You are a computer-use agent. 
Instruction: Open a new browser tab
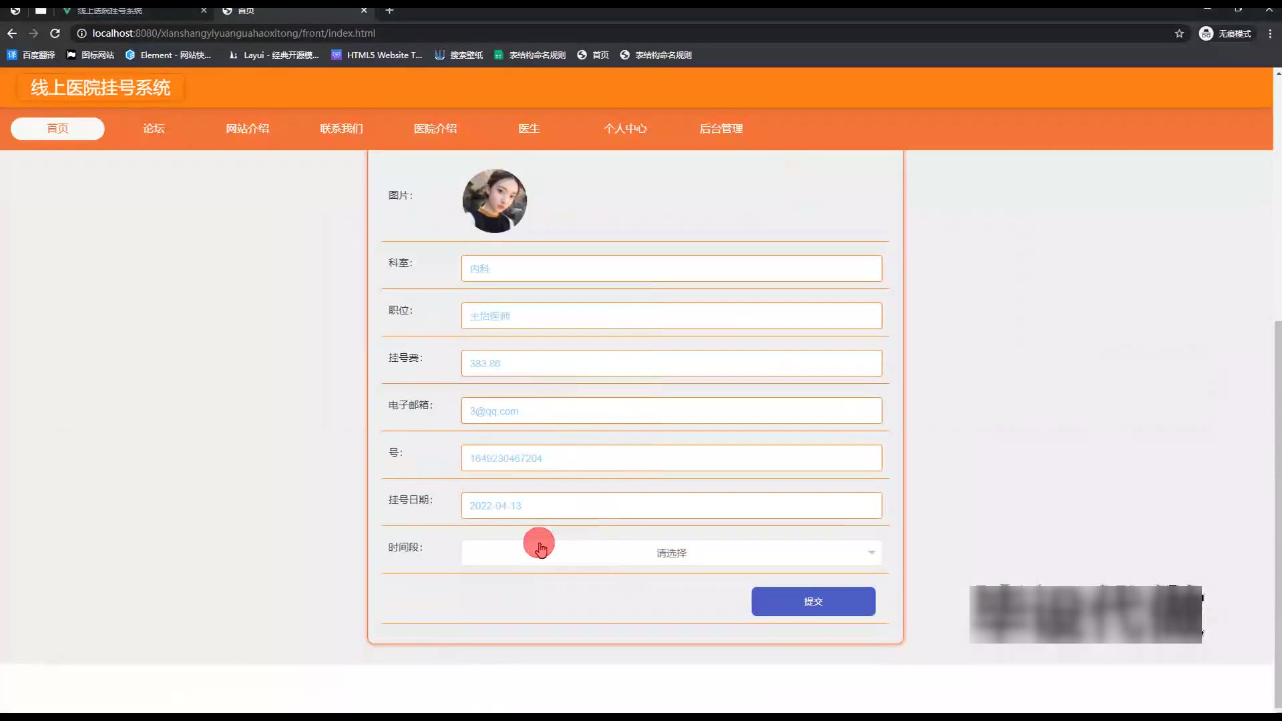pyautogui.click(x=390, y=11)
